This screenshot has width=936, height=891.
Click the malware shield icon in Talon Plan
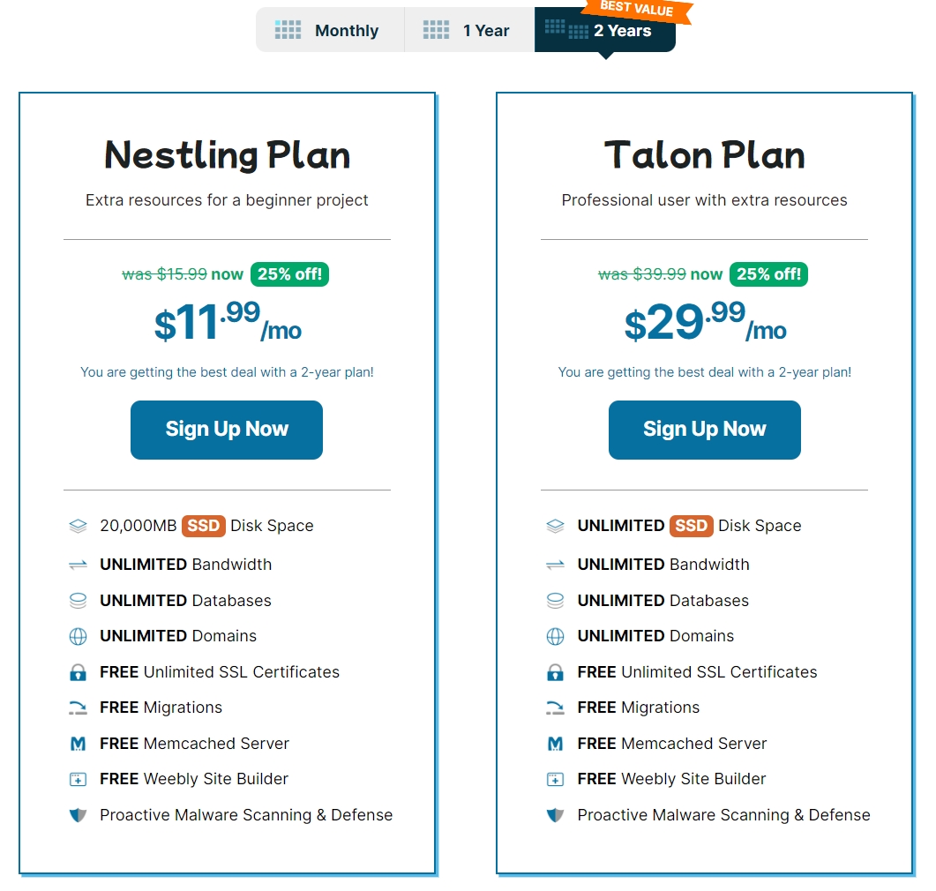(x=555, y=815)
